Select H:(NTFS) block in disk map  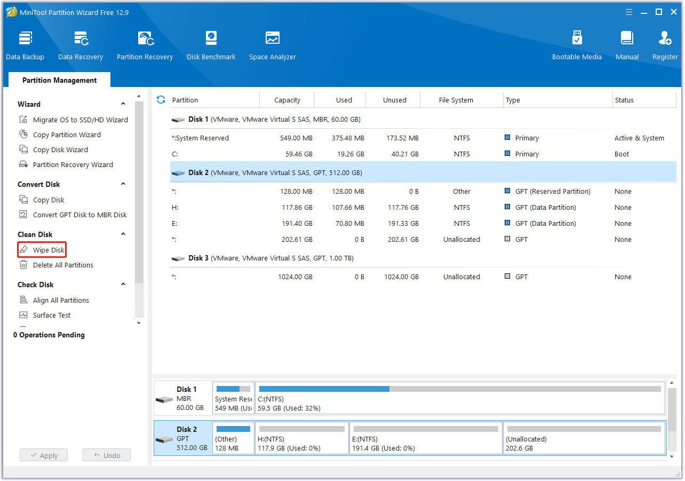pos(302,438)
